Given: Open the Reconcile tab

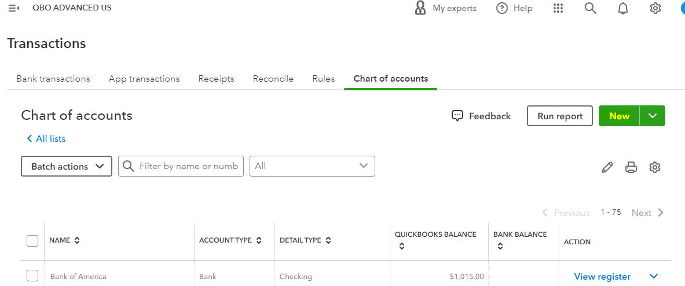Looking at the screenshot, I should (273, 79).
